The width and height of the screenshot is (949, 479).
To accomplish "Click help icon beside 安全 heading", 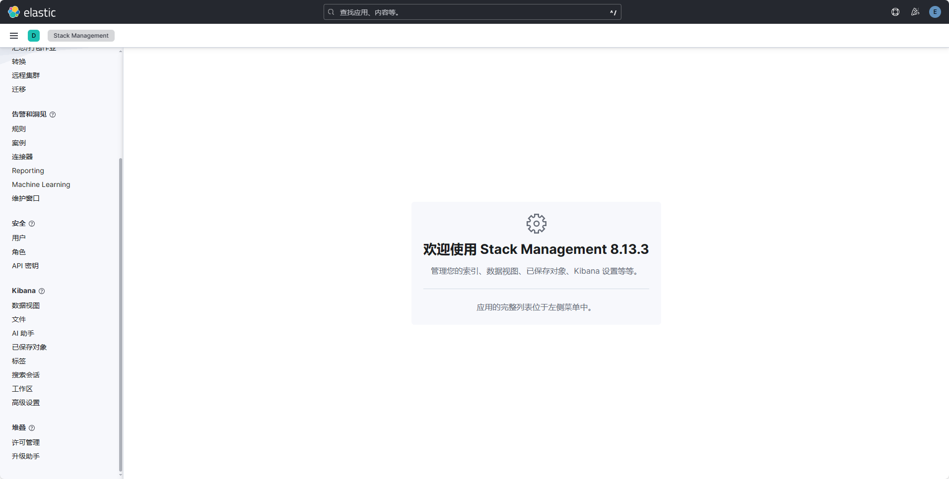I will (x=32, y=224).
